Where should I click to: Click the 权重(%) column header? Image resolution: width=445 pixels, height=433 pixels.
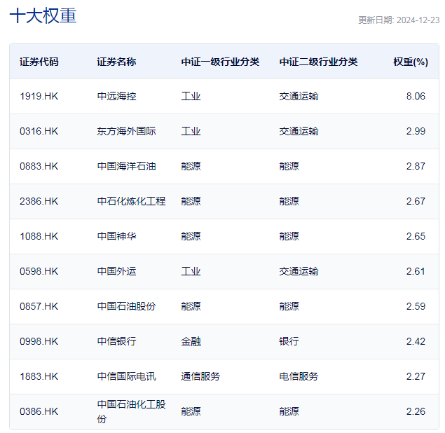point(410,62)
